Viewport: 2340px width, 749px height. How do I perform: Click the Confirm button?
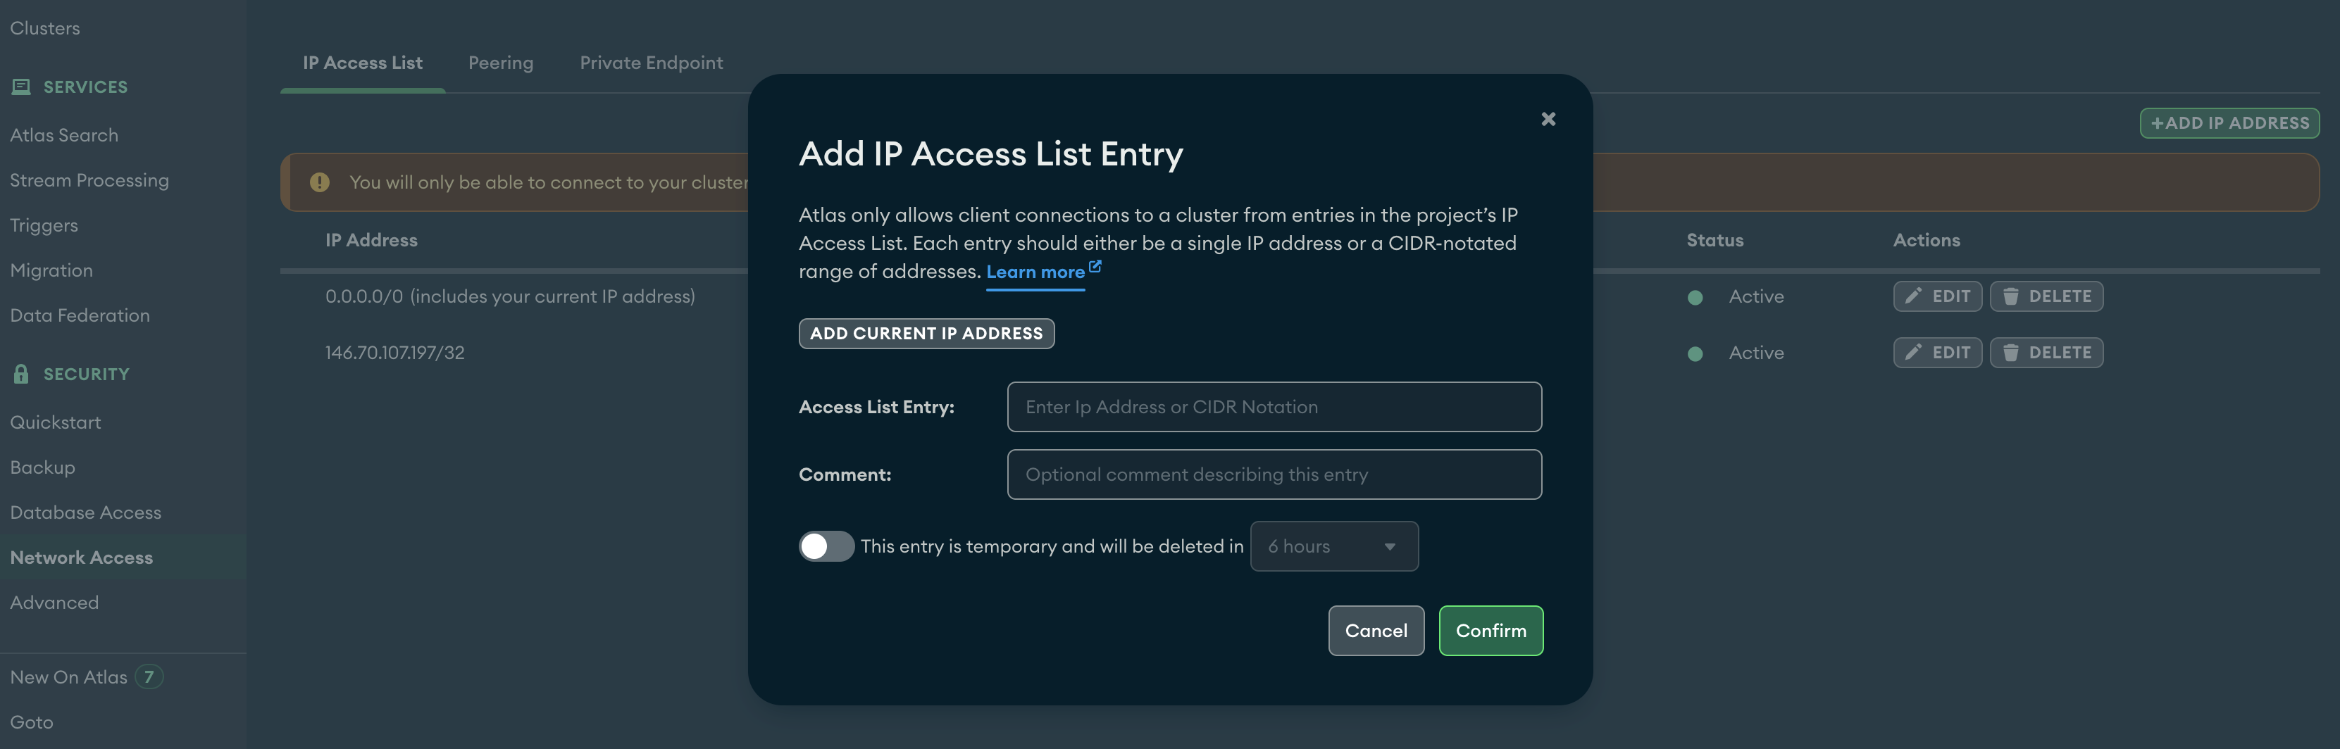coord(1490,630)
